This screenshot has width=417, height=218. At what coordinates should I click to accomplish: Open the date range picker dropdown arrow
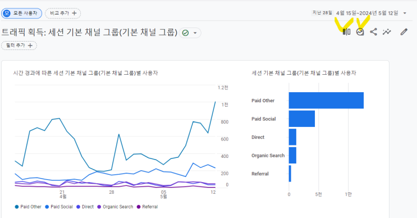click(x=405, y=13)
